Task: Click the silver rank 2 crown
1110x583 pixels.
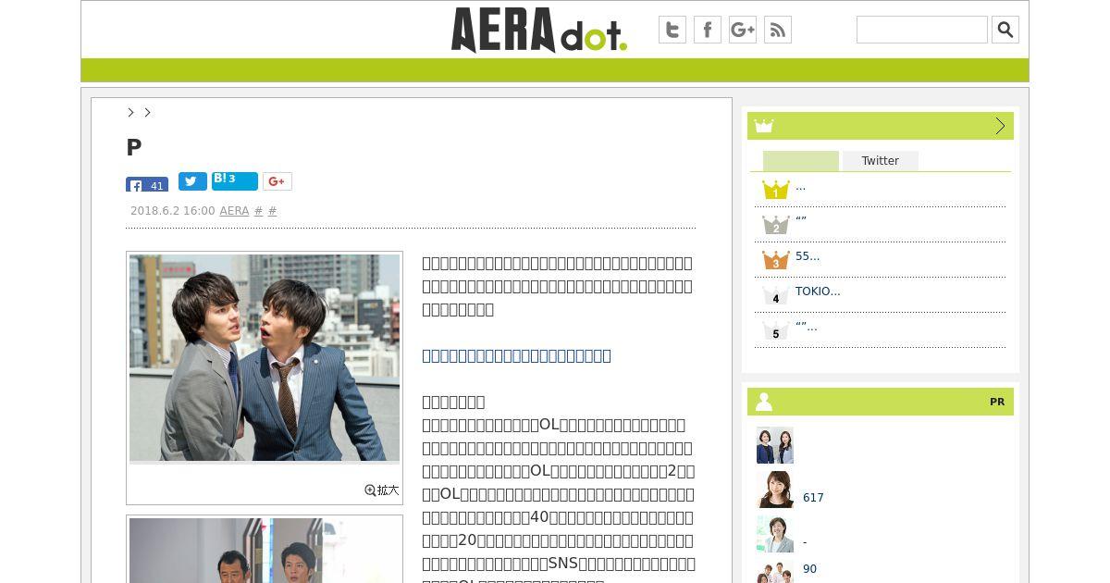Action: (775, 225)
